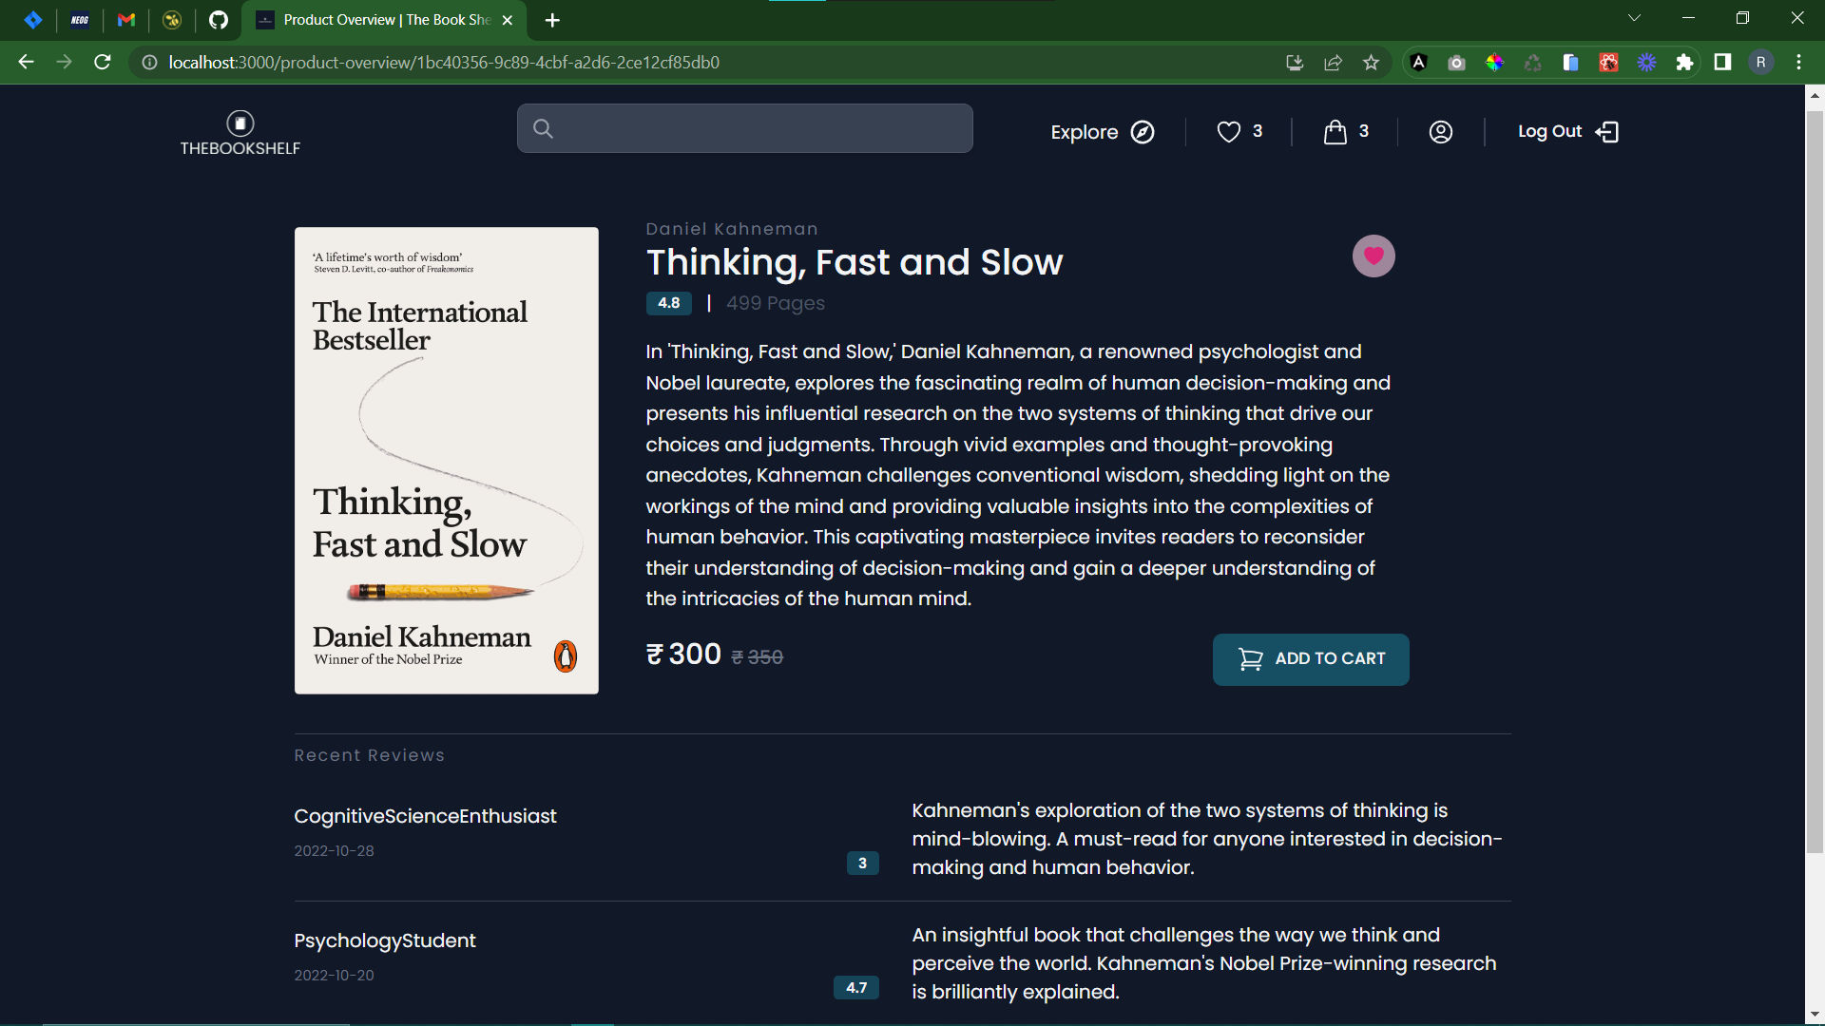Click the ₹ 300 price
This screenshot has height=1026, width=1825.
tap(683, 655)
